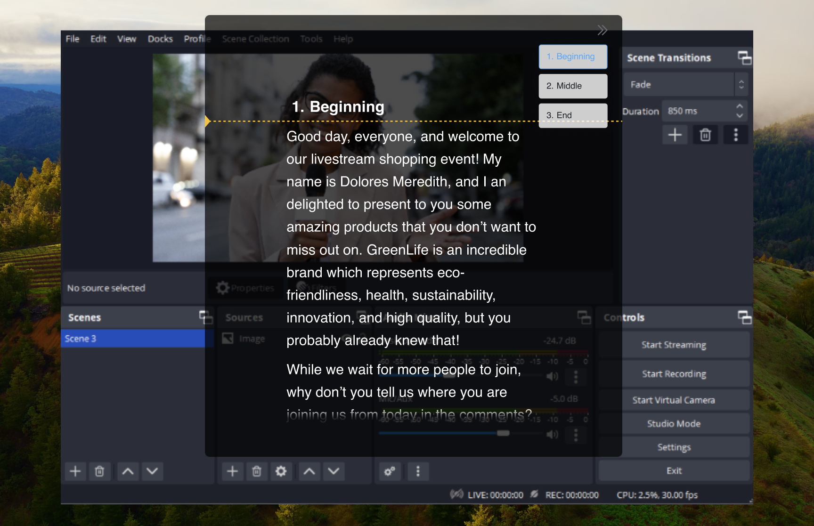This screenshot has height=526, width=814.
Task: Open options for the -5.0 dB audio channel
Action: [x=576, y=434]
